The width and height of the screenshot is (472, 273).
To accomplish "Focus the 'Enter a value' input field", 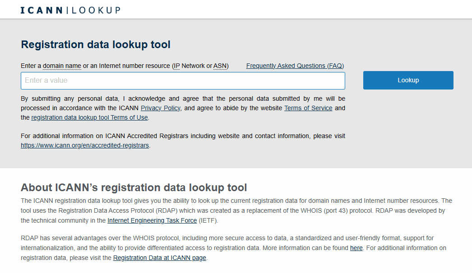I will [183, 81].
